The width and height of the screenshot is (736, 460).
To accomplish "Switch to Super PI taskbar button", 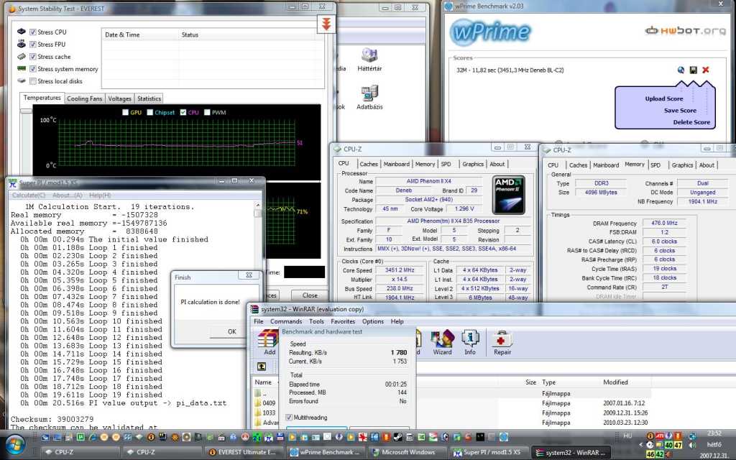I will pyautogui.click(x=488, y=452).
